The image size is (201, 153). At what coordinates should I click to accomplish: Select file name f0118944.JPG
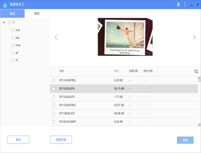coord(67,114)
